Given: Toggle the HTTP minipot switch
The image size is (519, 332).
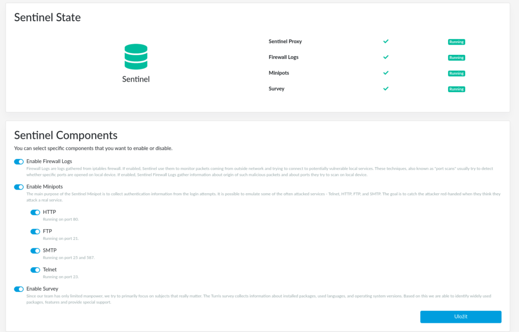Looking at the screenshot, I should click(x=35, y=212).
